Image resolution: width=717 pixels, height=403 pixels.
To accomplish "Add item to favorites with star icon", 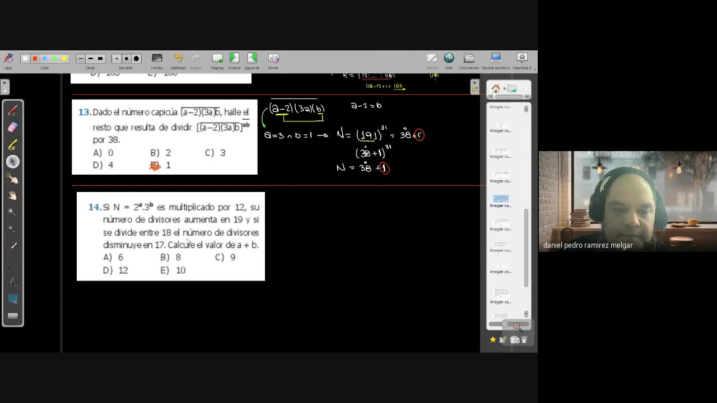I will (x=493, y=340).
